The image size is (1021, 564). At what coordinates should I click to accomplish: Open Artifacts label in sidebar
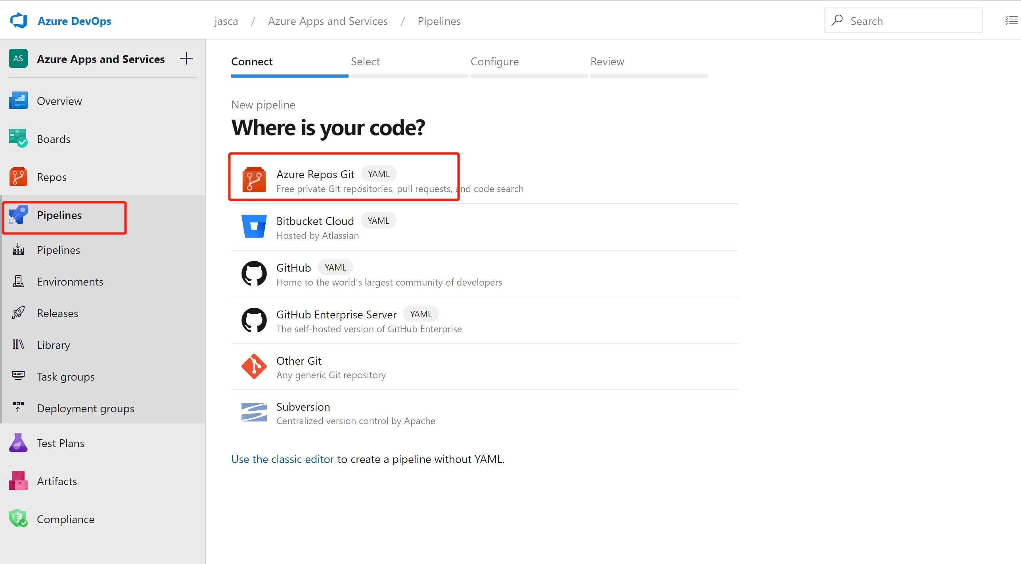coord(57,481)
